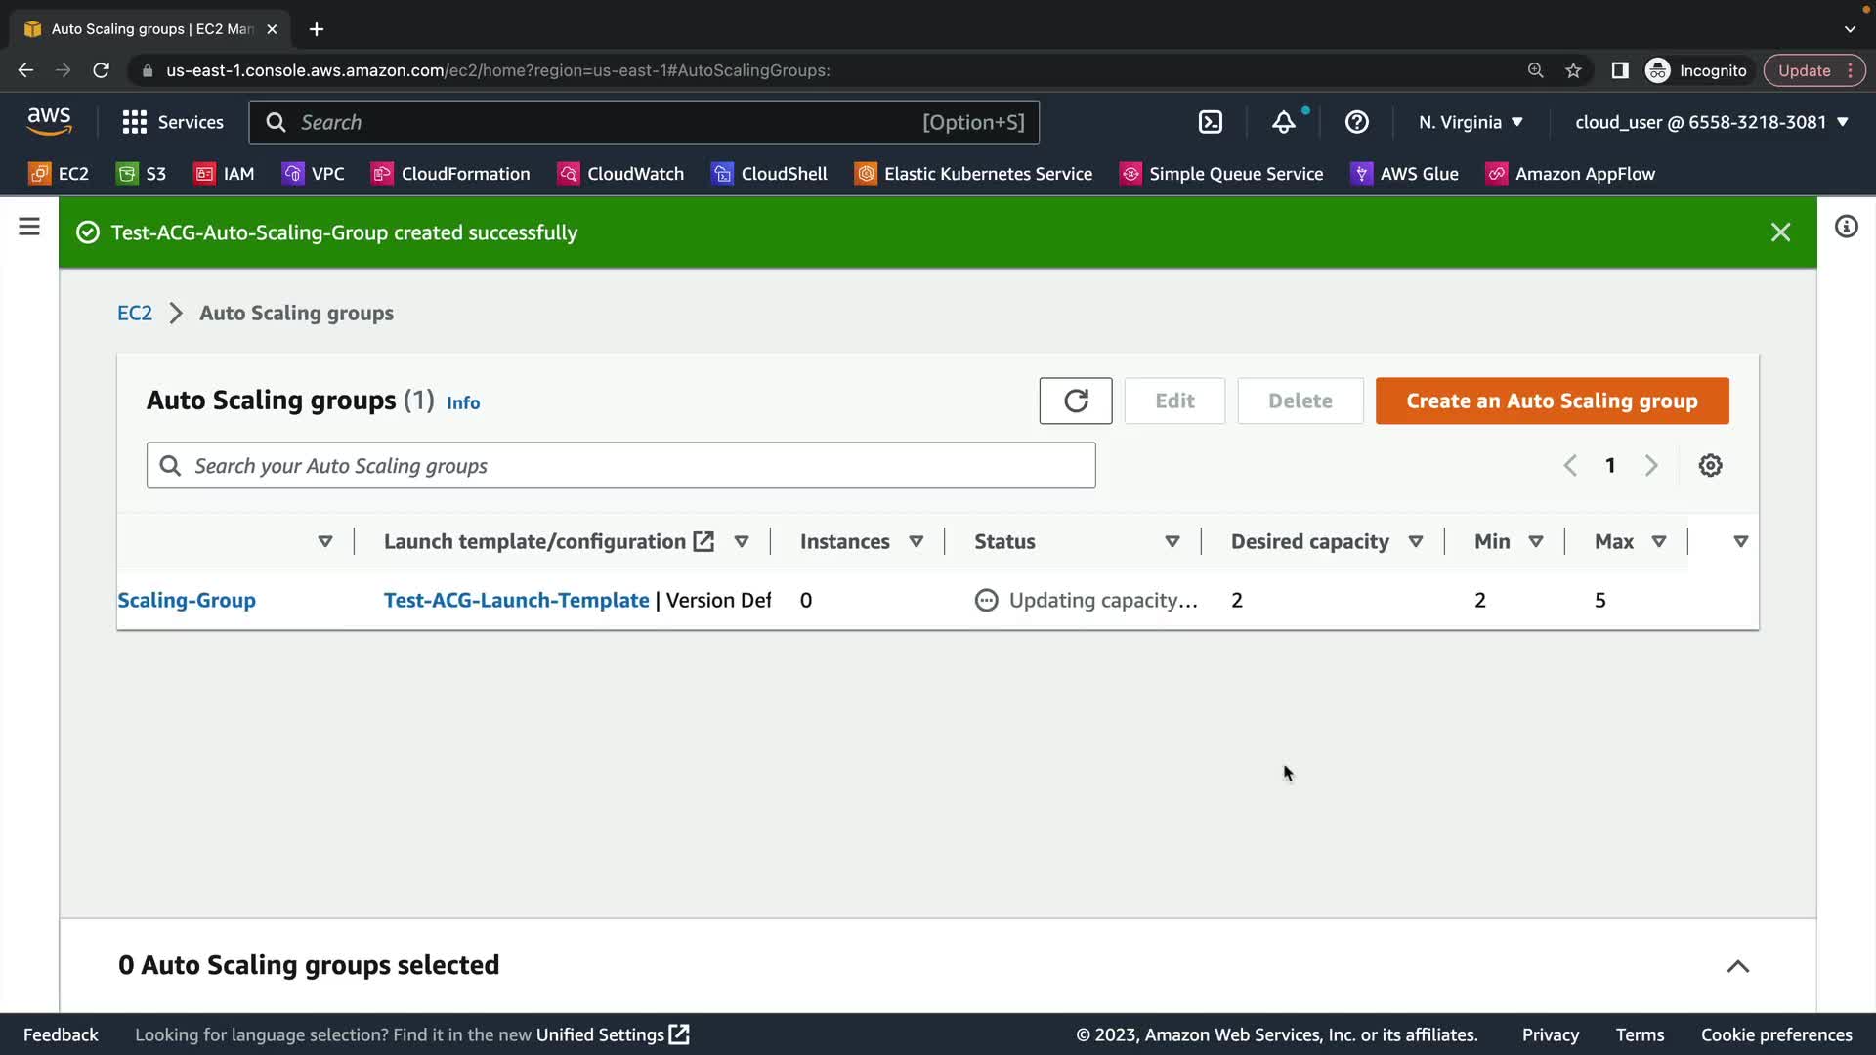1876x1055 pixels.
Task: Open CloudWatch from the favorites bar
Action: (x=620, y=174)
